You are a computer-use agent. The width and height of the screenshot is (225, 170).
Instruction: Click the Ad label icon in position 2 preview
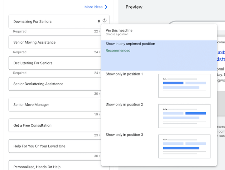[164, 109]
